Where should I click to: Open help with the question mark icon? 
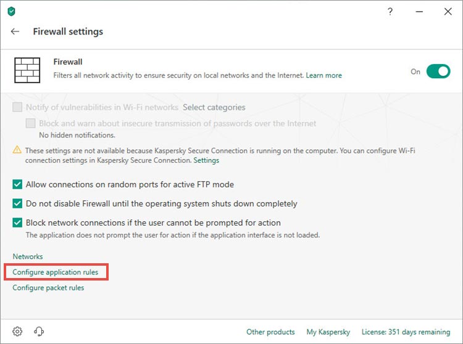click(390, 12)
